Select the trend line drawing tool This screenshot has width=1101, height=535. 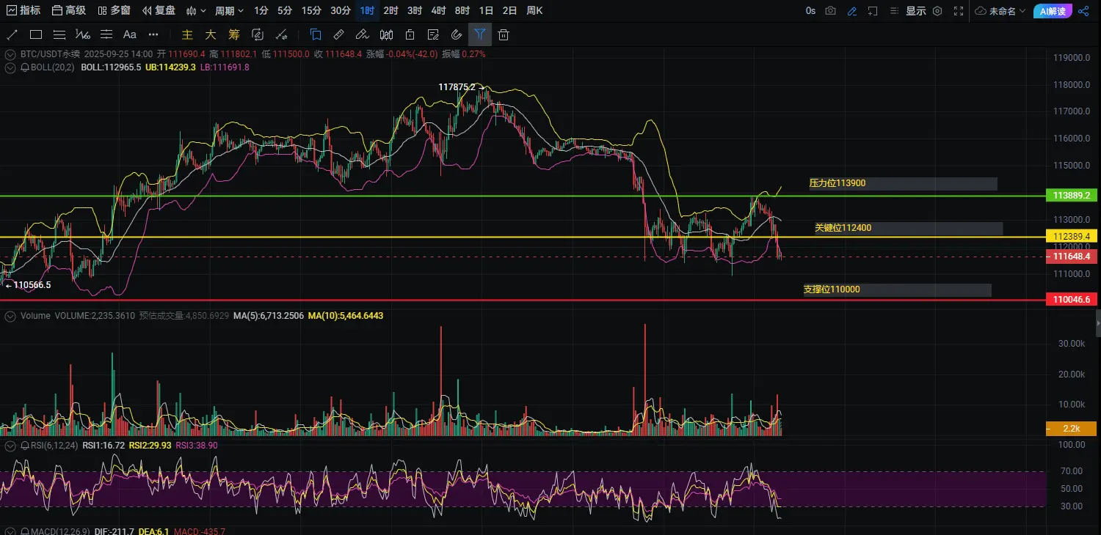click(12, 34)
